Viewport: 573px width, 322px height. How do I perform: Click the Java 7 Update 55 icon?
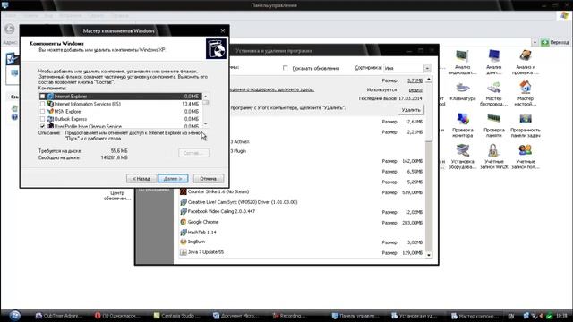coord(184,252)
